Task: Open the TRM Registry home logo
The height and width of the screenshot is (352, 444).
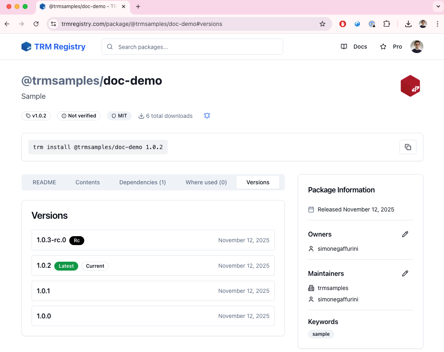Action: [x=53, y=47]
